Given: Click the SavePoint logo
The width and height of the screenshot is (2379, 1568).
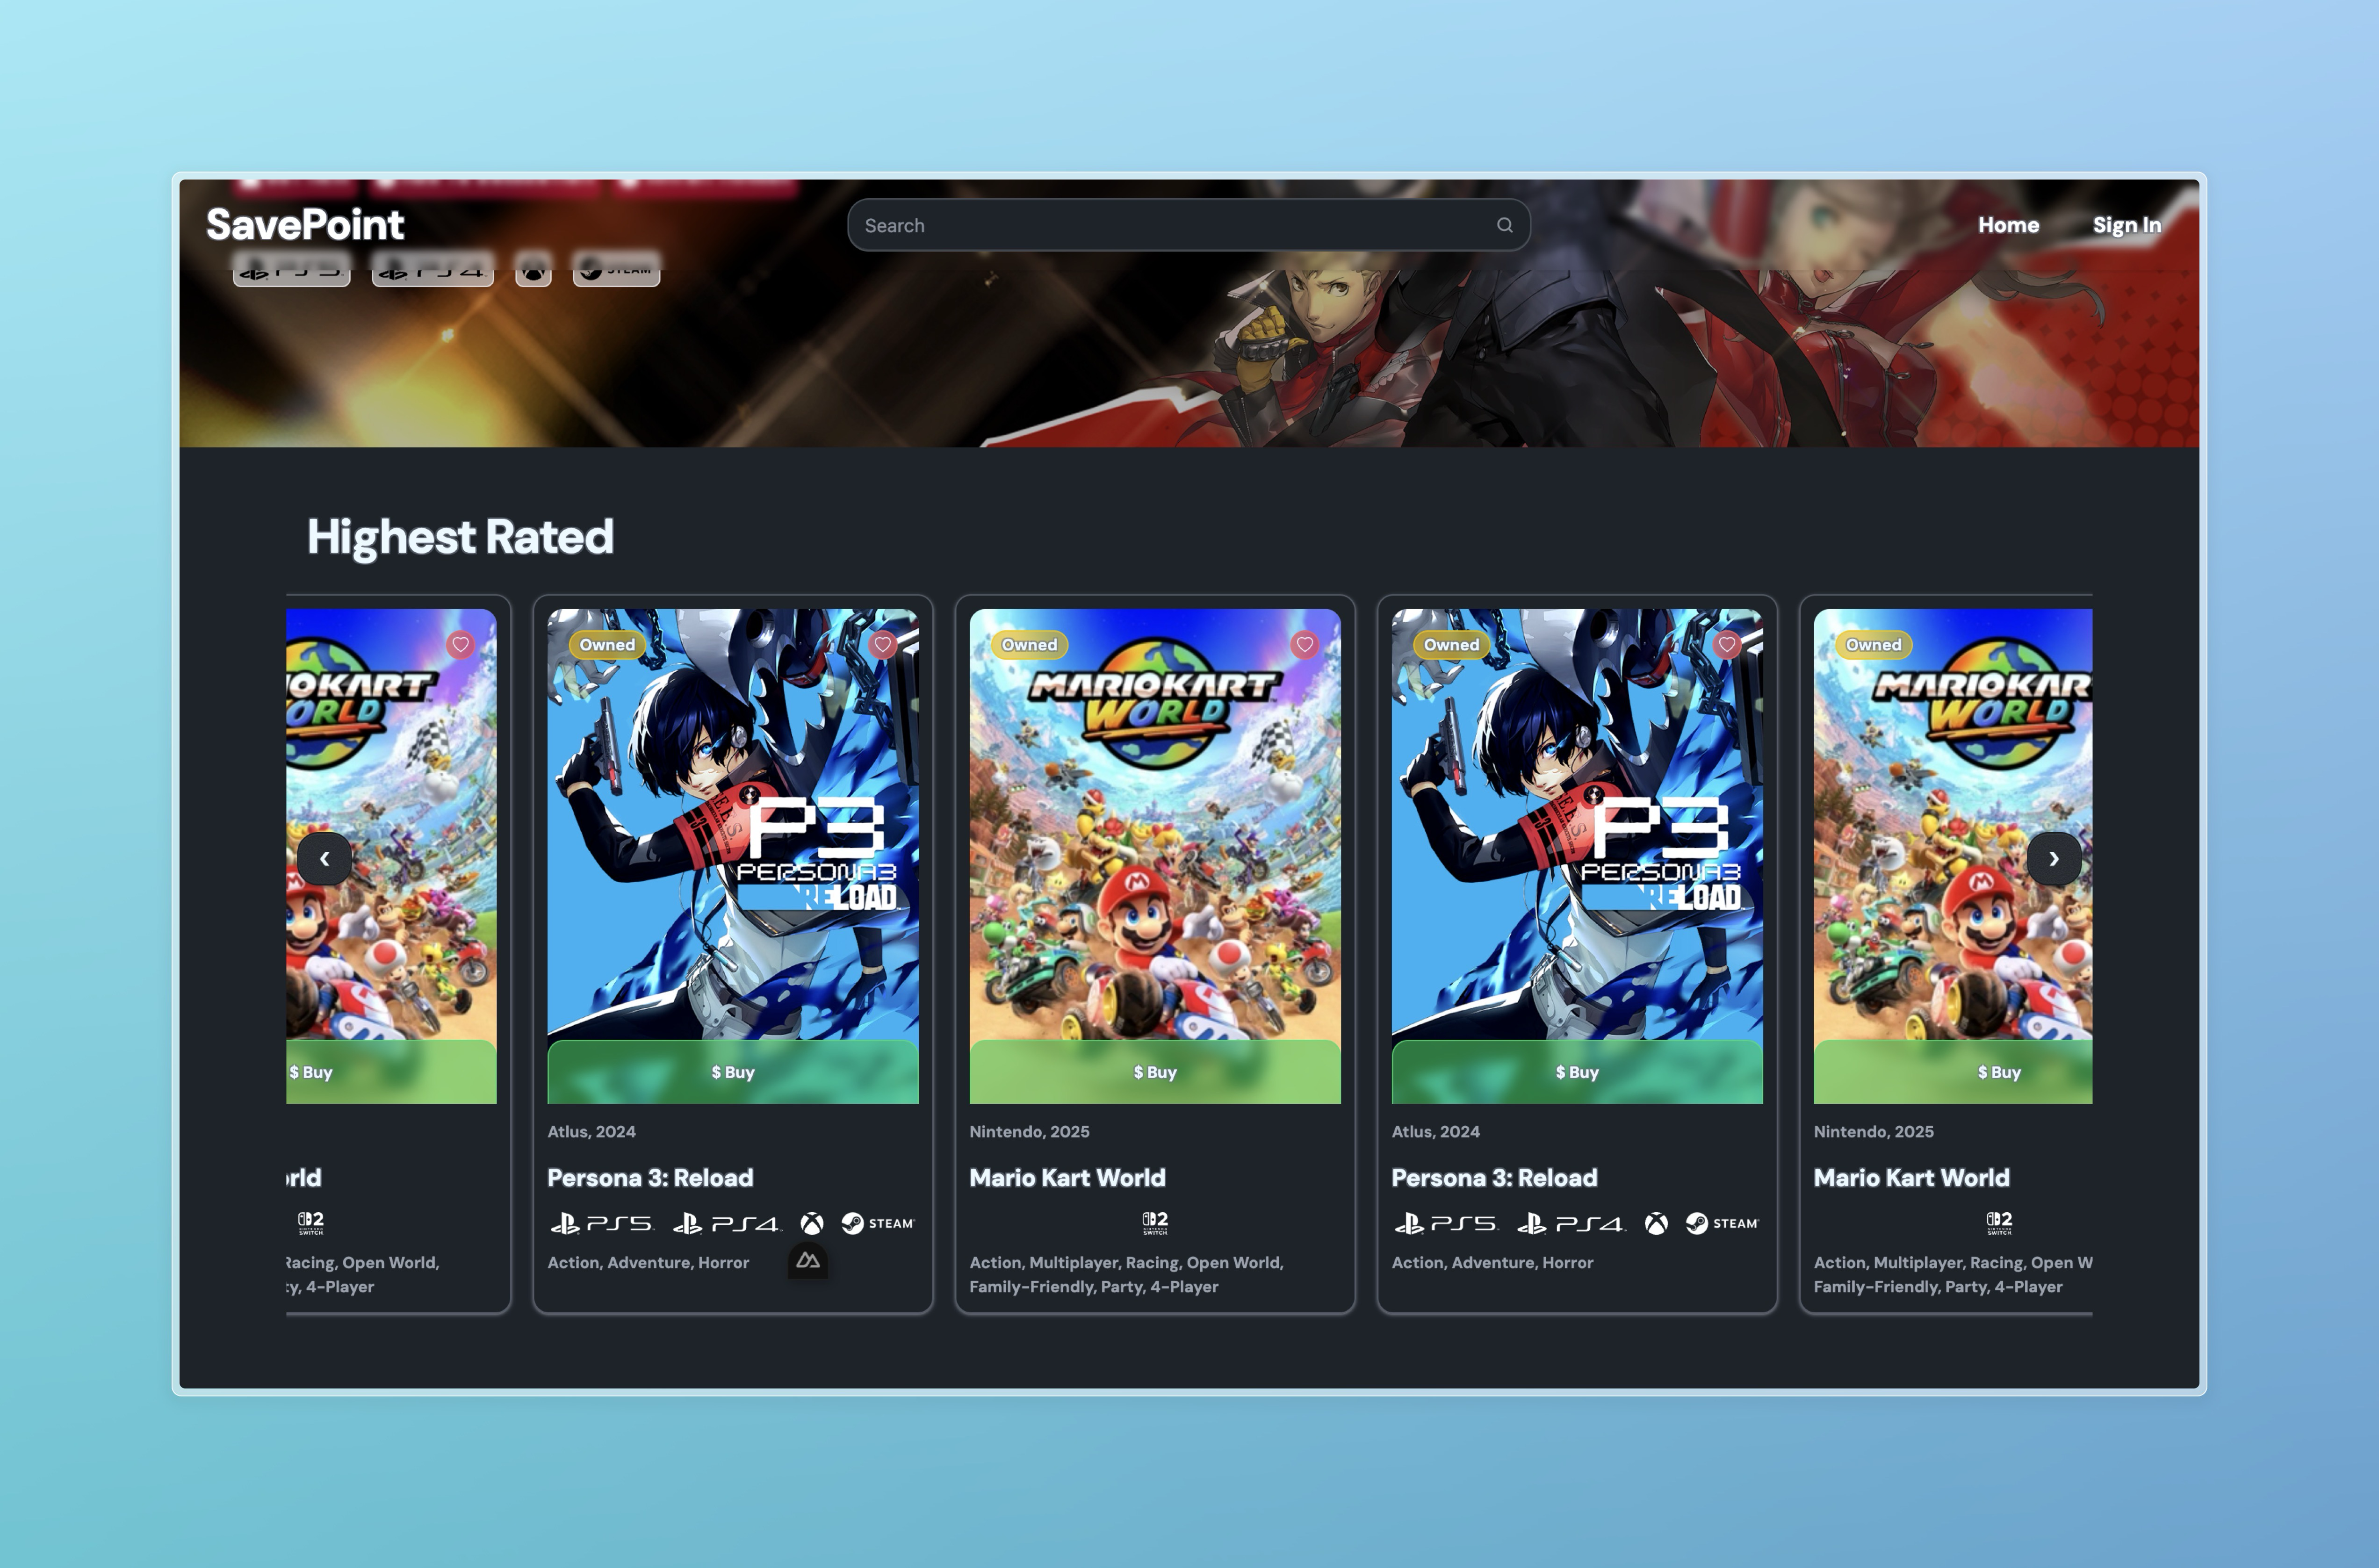Looking at the screenshot, I should pyautogui.click(x=305, y=224).
